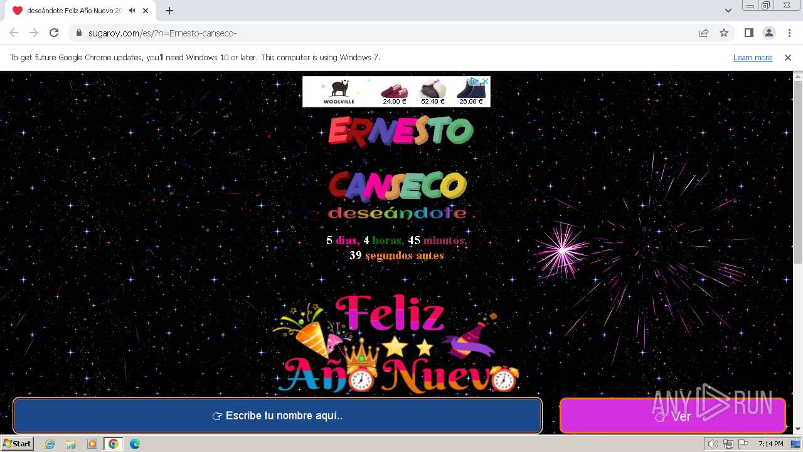Open the system volume tray icon
Viewport: 803px width, 452px height.
(x=713, y=444)
